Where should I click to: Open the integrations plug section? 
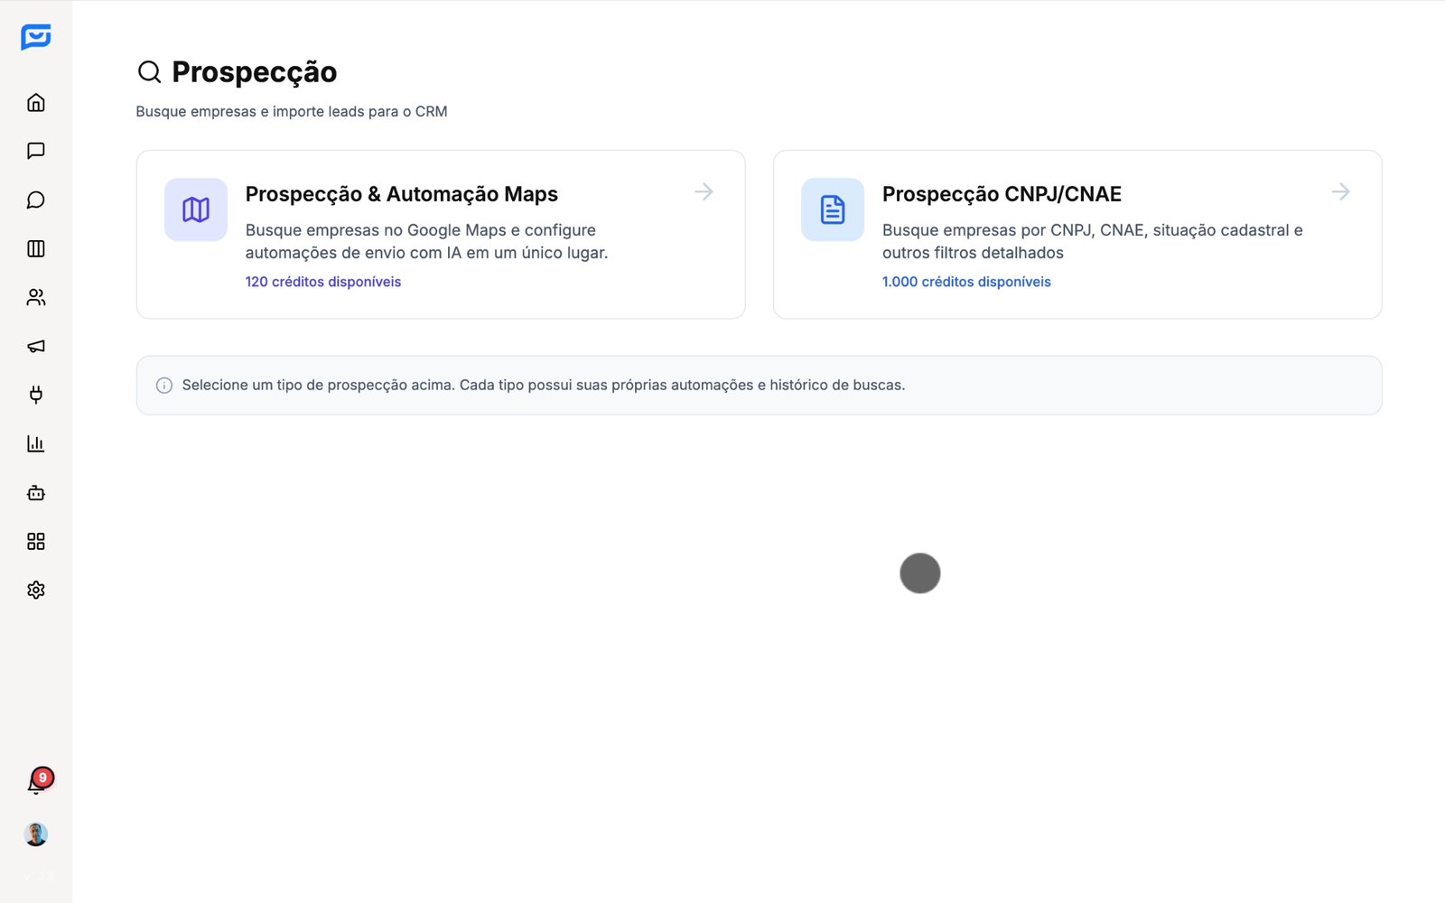36,395
